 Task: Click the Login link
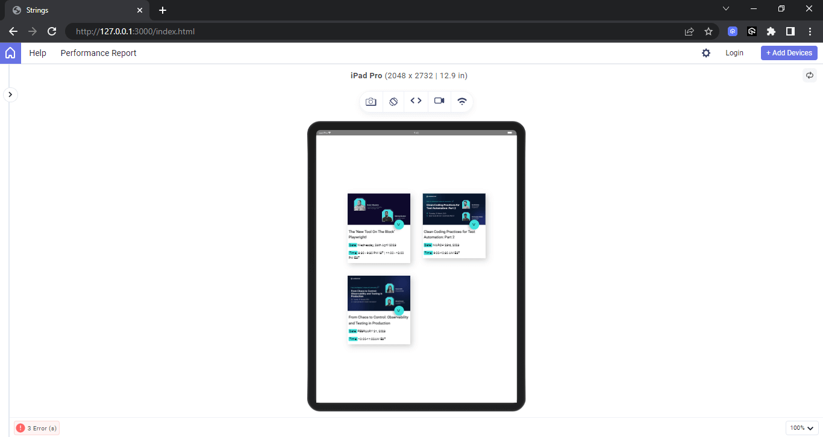click(x=734, y=53)
